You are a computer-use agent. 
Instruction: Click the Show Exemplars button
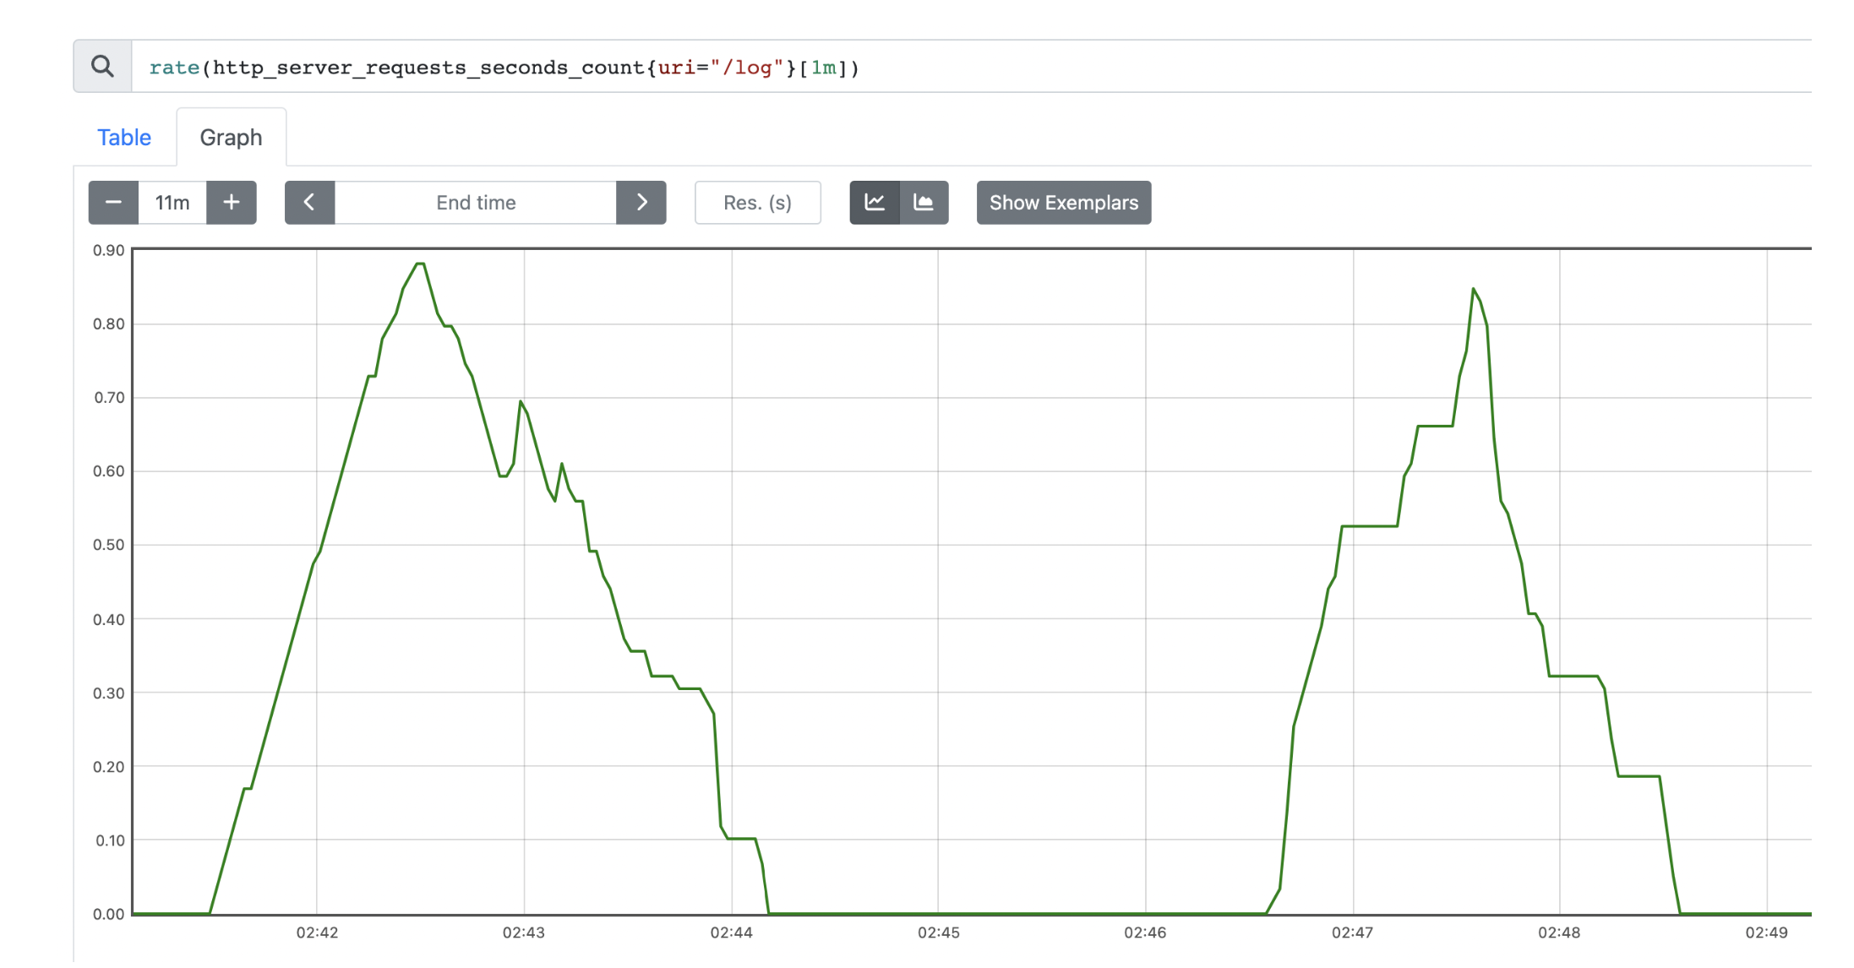[1063, 203]
